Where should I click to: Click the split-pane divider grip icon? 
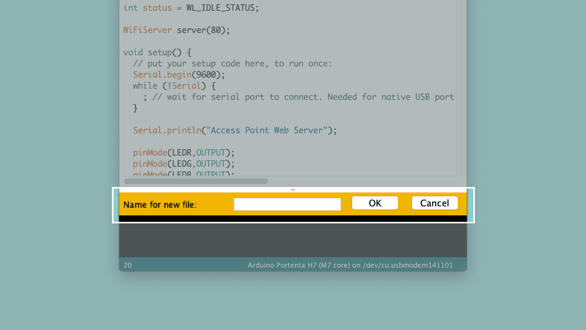pos(293,190)
